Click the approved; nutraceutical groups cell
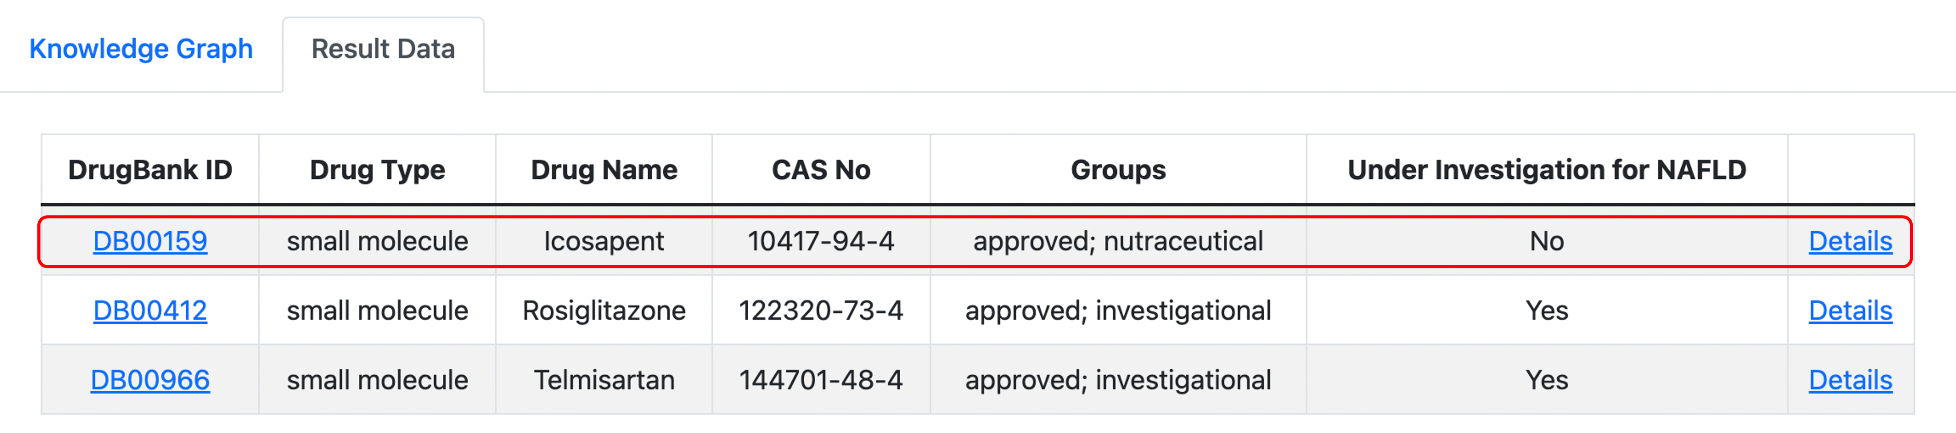This screenshot has width=1956, height=433. [x=1118, y=241]
